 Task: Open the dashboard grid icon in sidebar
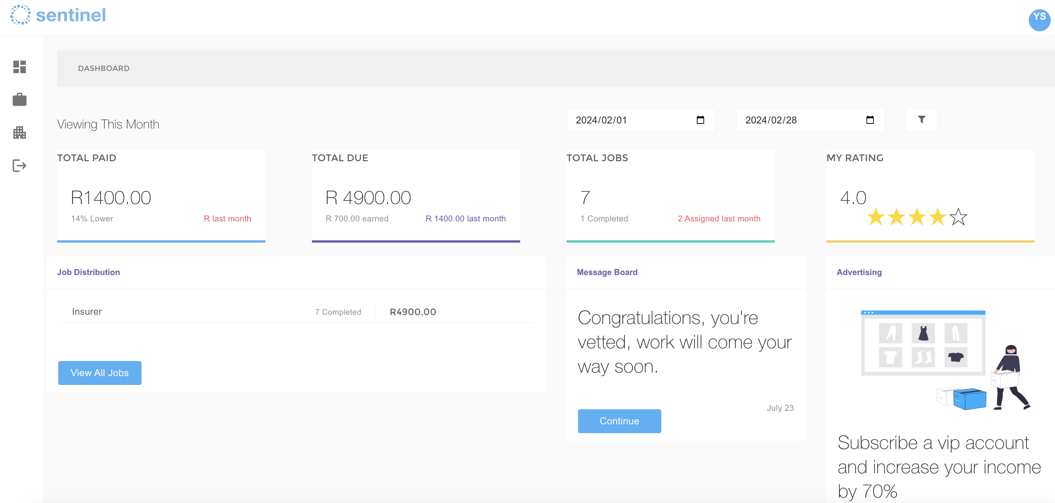tap(19, 67)
